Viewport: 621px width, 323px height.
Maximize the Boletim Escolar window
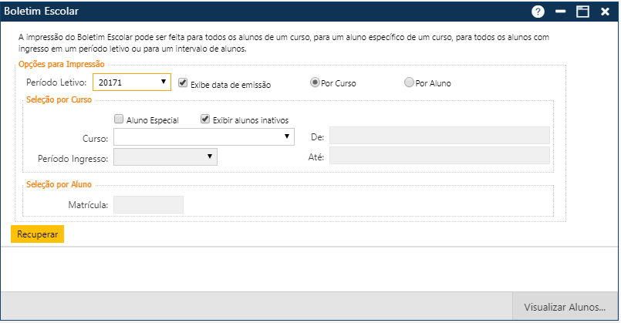[583, 12]
